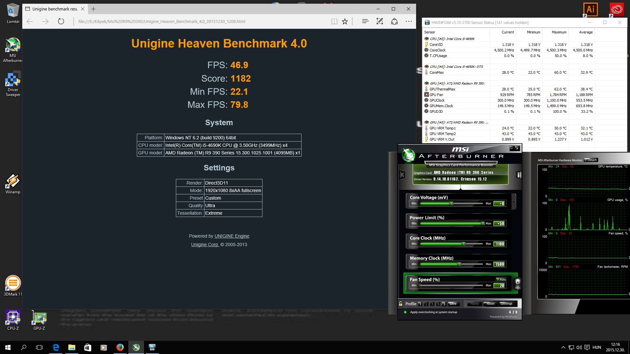Image resolution: width=630 pixels, height=354 pixels.
Task: Click the Power Limit value field +50
Action: (500, 224)
